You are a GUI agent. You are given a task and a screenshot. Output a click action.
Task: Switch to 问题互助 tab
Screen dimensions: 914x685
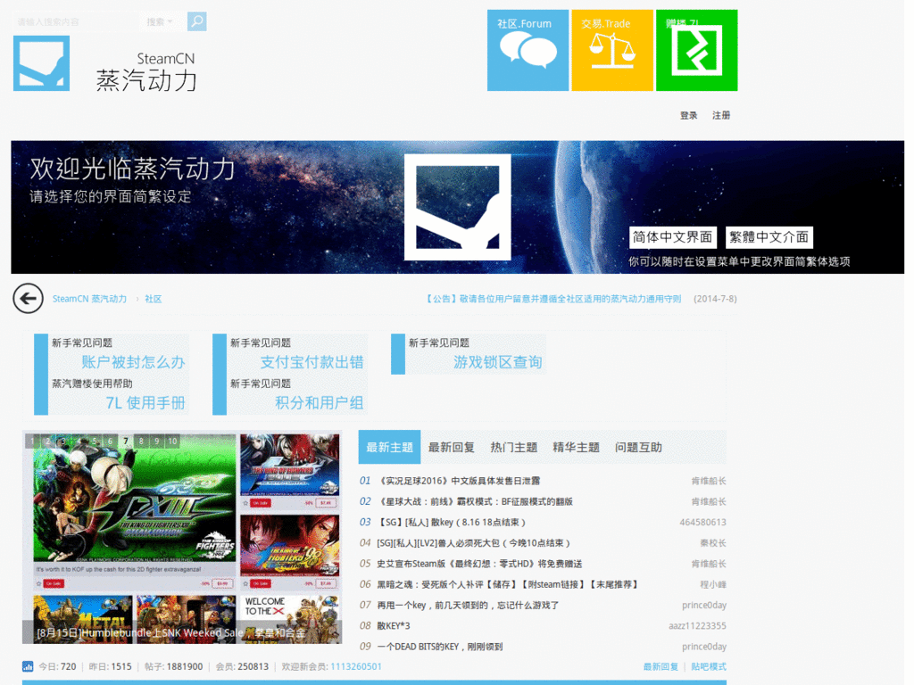click(x=638, y=448)
